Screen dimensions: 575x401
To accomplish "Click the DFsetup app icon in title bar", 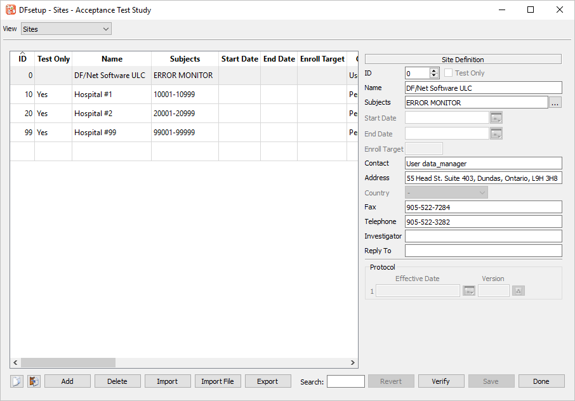I will (11, 10).
